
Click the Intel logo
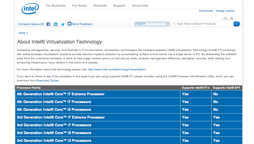[30, 9]
